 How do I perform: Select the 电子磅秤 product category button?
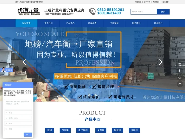click(83, 130)
